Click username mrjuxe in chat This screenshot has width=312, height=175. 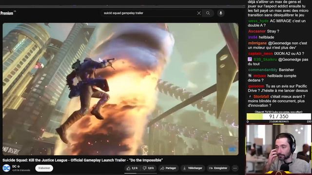pyautogui.click(x=260, y=76)
